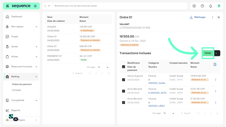Click the Paiement en attente badge under Ordre 01

coord(129,45)
